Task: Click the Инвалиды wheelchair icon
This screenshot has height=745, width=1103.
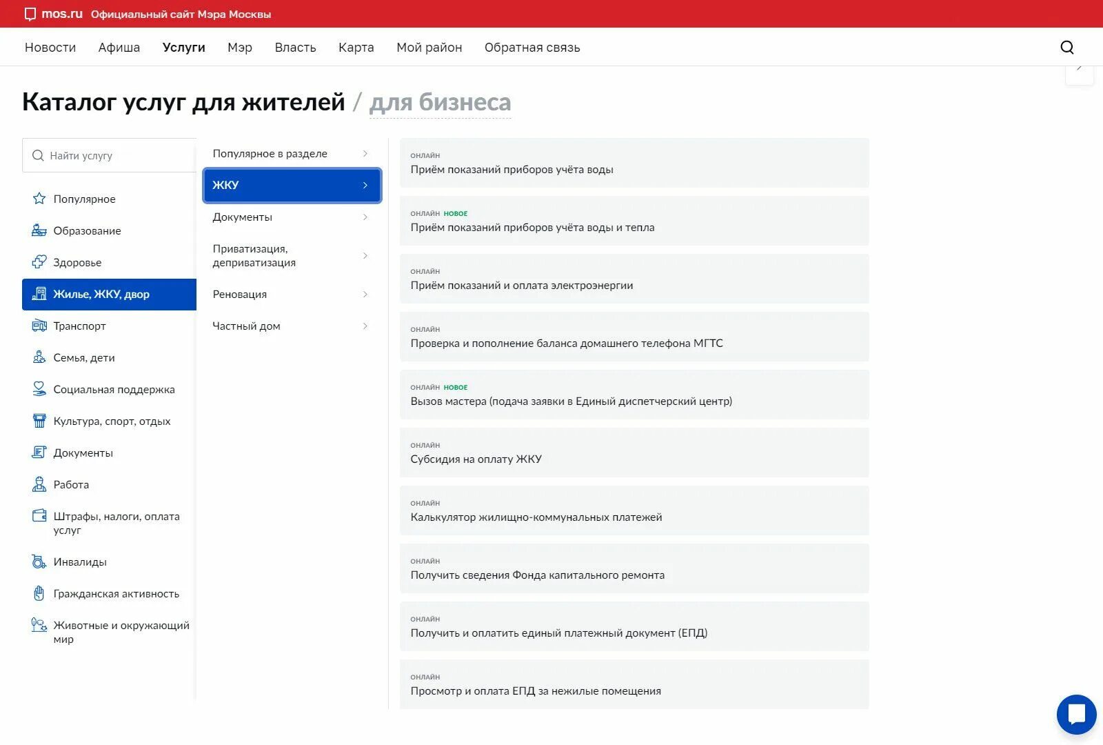Action: (x=39, y=562)
